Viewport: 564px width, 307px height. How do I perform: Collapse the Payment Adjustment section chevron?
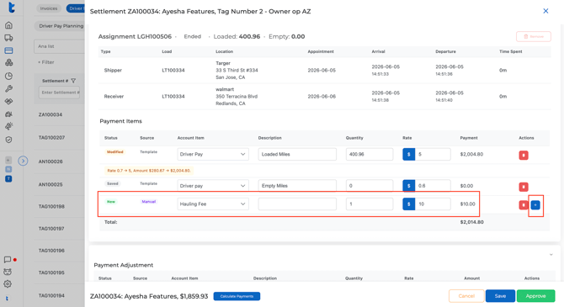(x=551, y=255)
